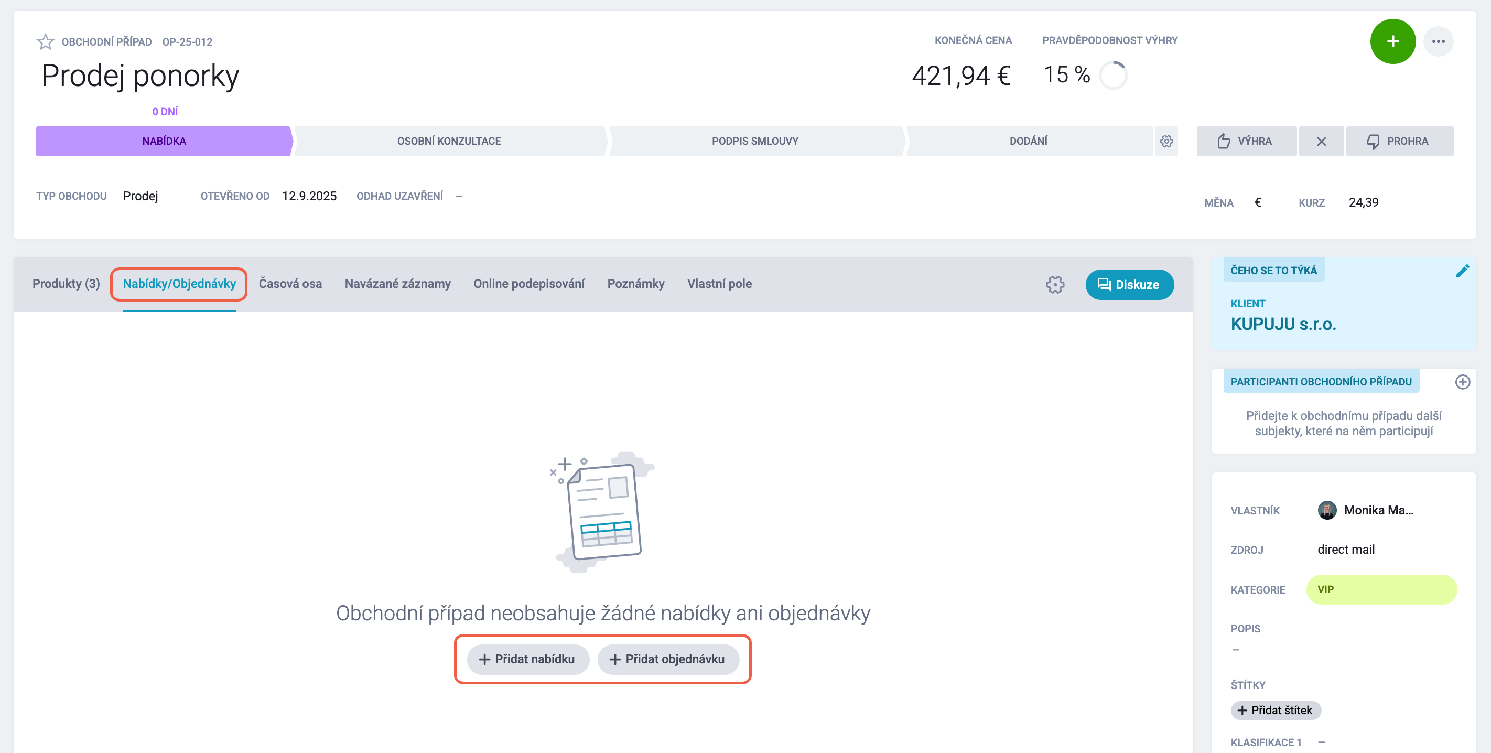
Task: Click the X cancel status button
Action: [1321, 141]
